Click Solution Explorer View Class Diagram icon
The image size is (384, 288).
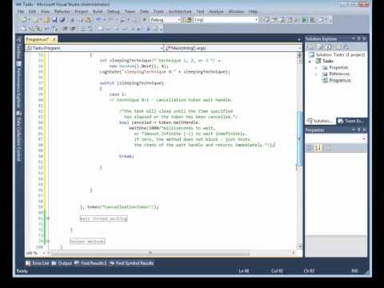pyautogui.click(x=346, y=47)
